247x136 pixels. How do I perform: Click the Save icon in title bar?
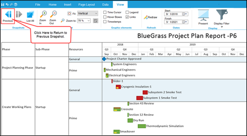pos(3,5)
